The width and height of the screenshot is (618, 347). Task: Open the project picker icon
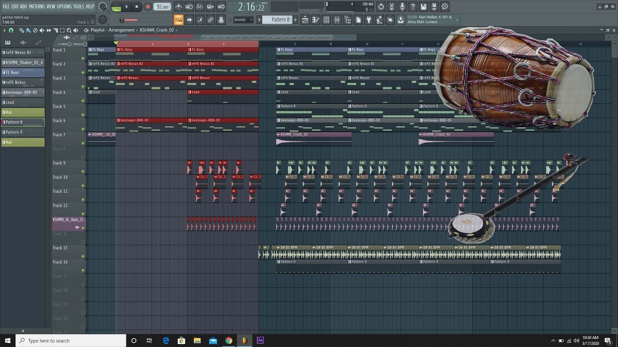(x=359, y=20)
